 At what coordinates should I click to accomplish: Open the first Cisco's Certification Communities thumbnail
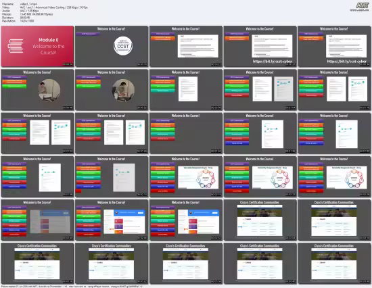click(260, 220)
